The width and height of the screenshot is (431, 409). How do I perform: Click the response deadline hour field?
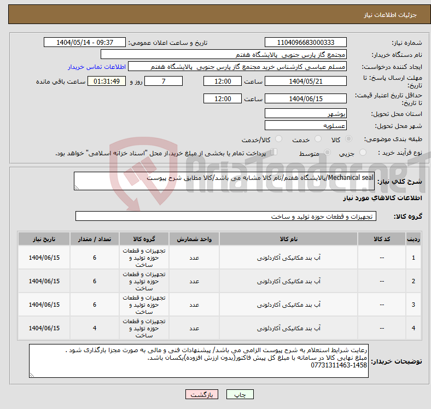(x=223, y=81)
